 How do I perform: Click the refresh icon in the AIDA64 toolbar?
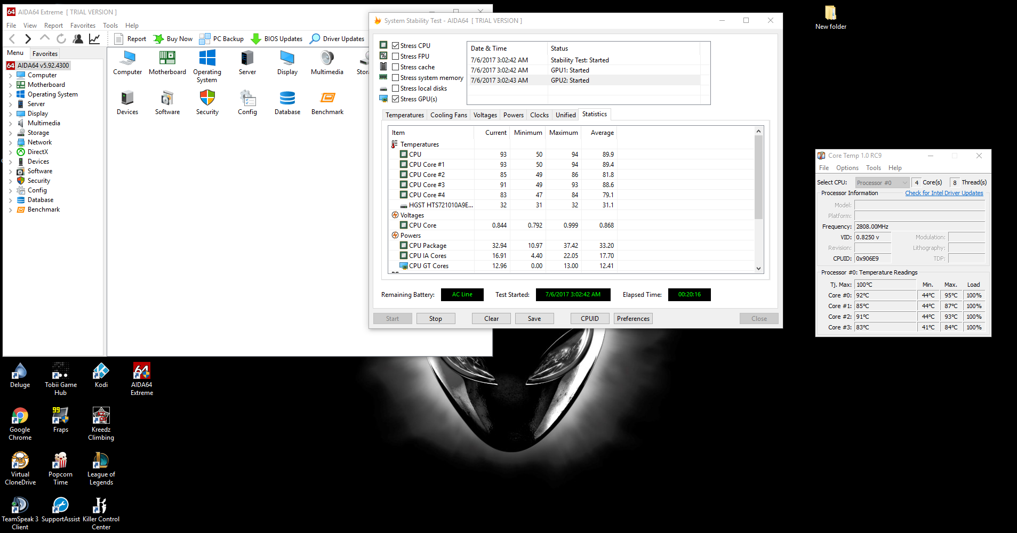point(61,38)
